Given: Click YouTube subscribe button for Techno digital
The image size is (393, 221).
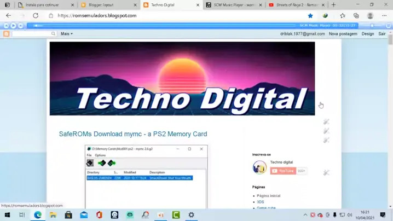Looking at the screenshot, I should point(283,171).
